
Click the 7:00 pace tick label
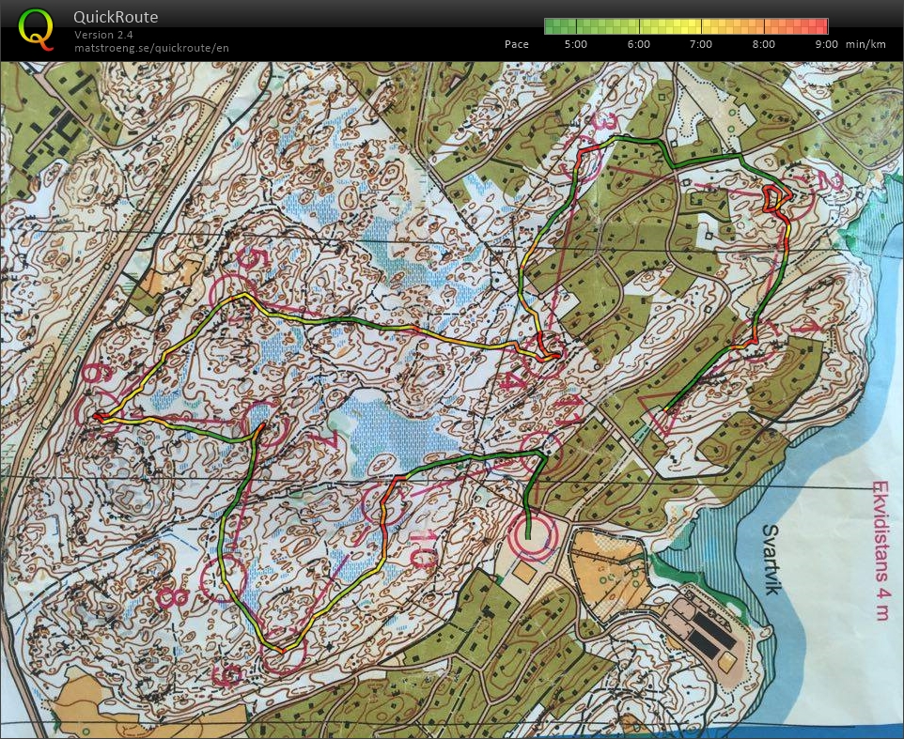[700, 44]
